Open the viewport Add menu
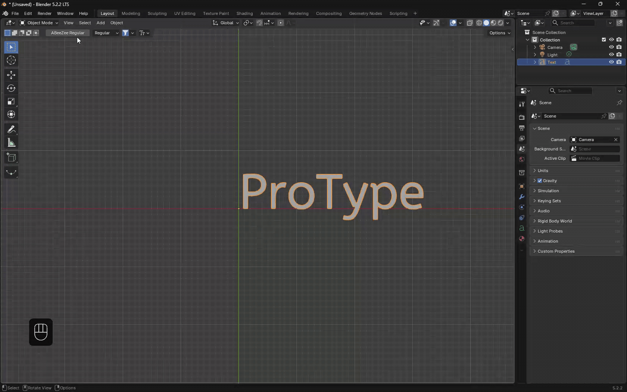This screenshot has width=627, height=392. (101, 23)
